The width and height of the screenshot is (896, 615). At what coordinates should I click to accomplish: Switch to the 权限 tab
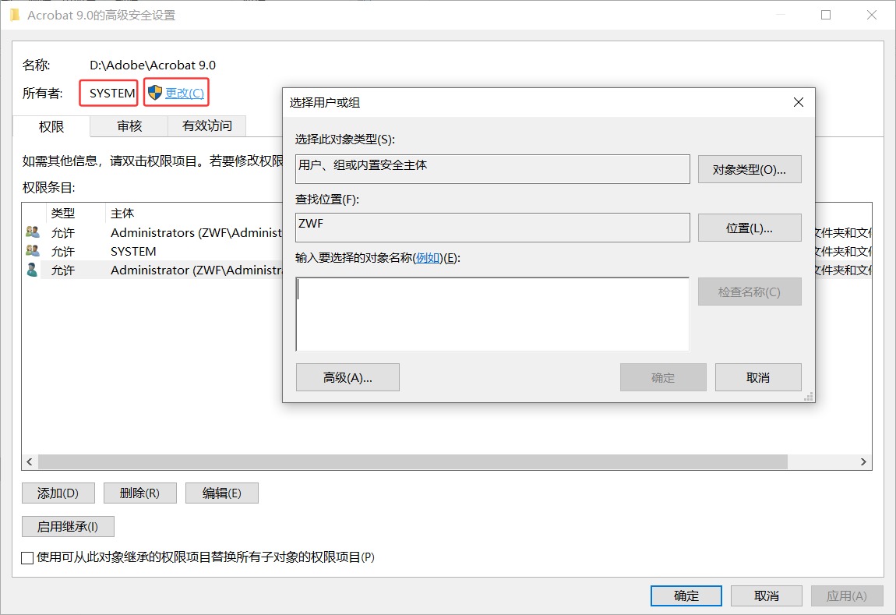pos(51,126)
